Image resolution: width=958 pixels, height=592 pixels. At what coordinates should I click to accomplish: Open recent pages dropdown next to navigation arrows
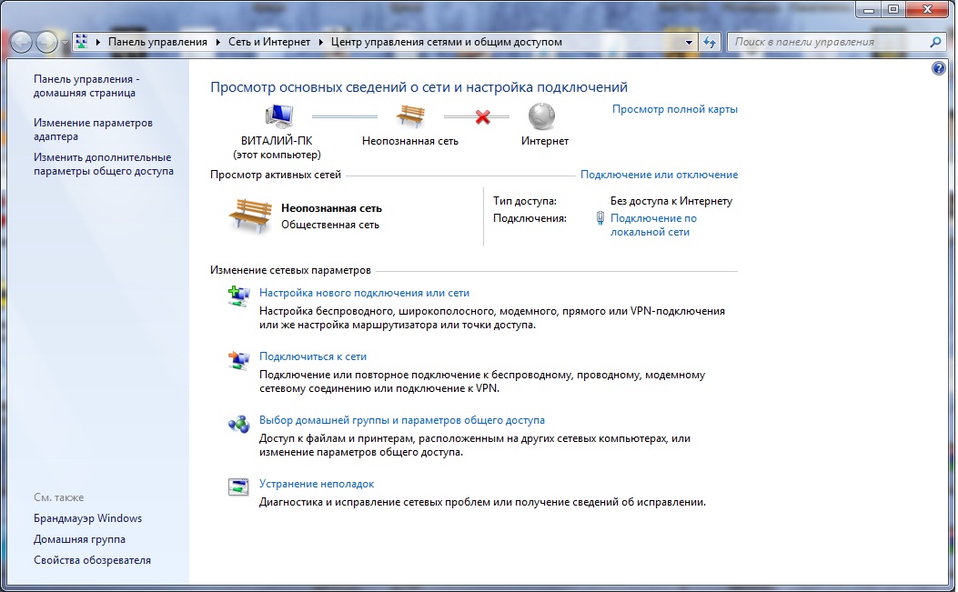click(65, 43)
